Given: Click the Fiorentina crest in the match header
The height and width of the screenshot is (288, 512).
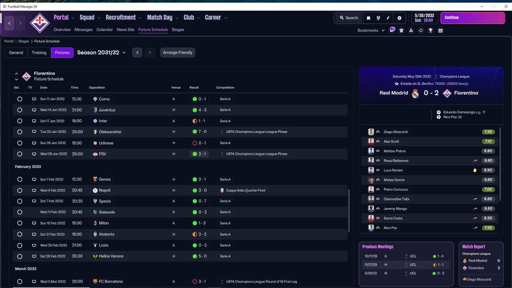Looking at the screenshot, I should 447,93.
